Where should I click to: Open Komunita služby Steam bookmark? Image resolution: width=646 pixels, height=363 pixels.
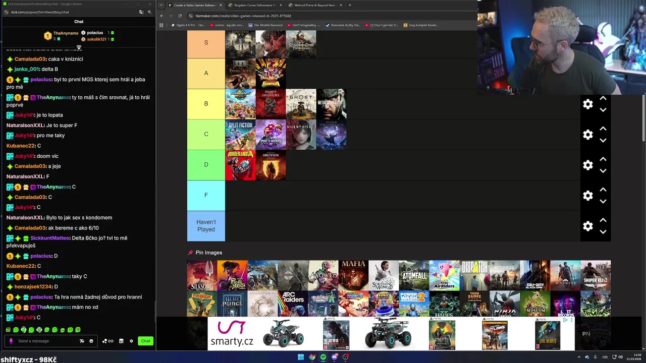343,25
